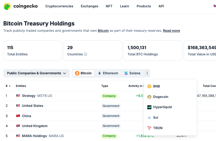Open the Products nav menu
Viewport: 216px width, 141px height.
point(144,6)
